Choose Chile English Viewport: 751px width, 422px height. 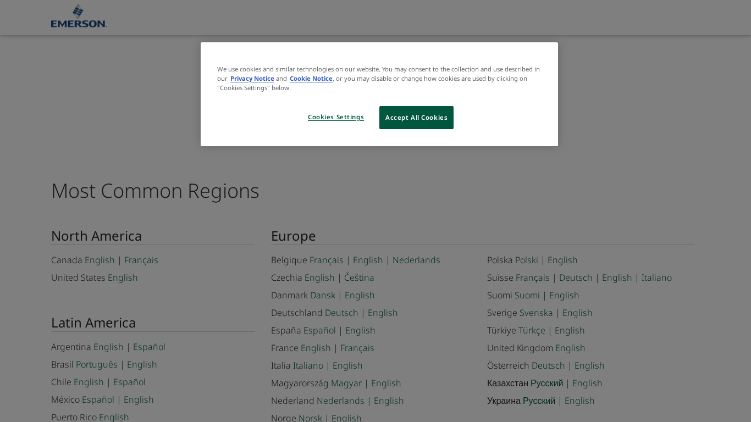(89, 382)
